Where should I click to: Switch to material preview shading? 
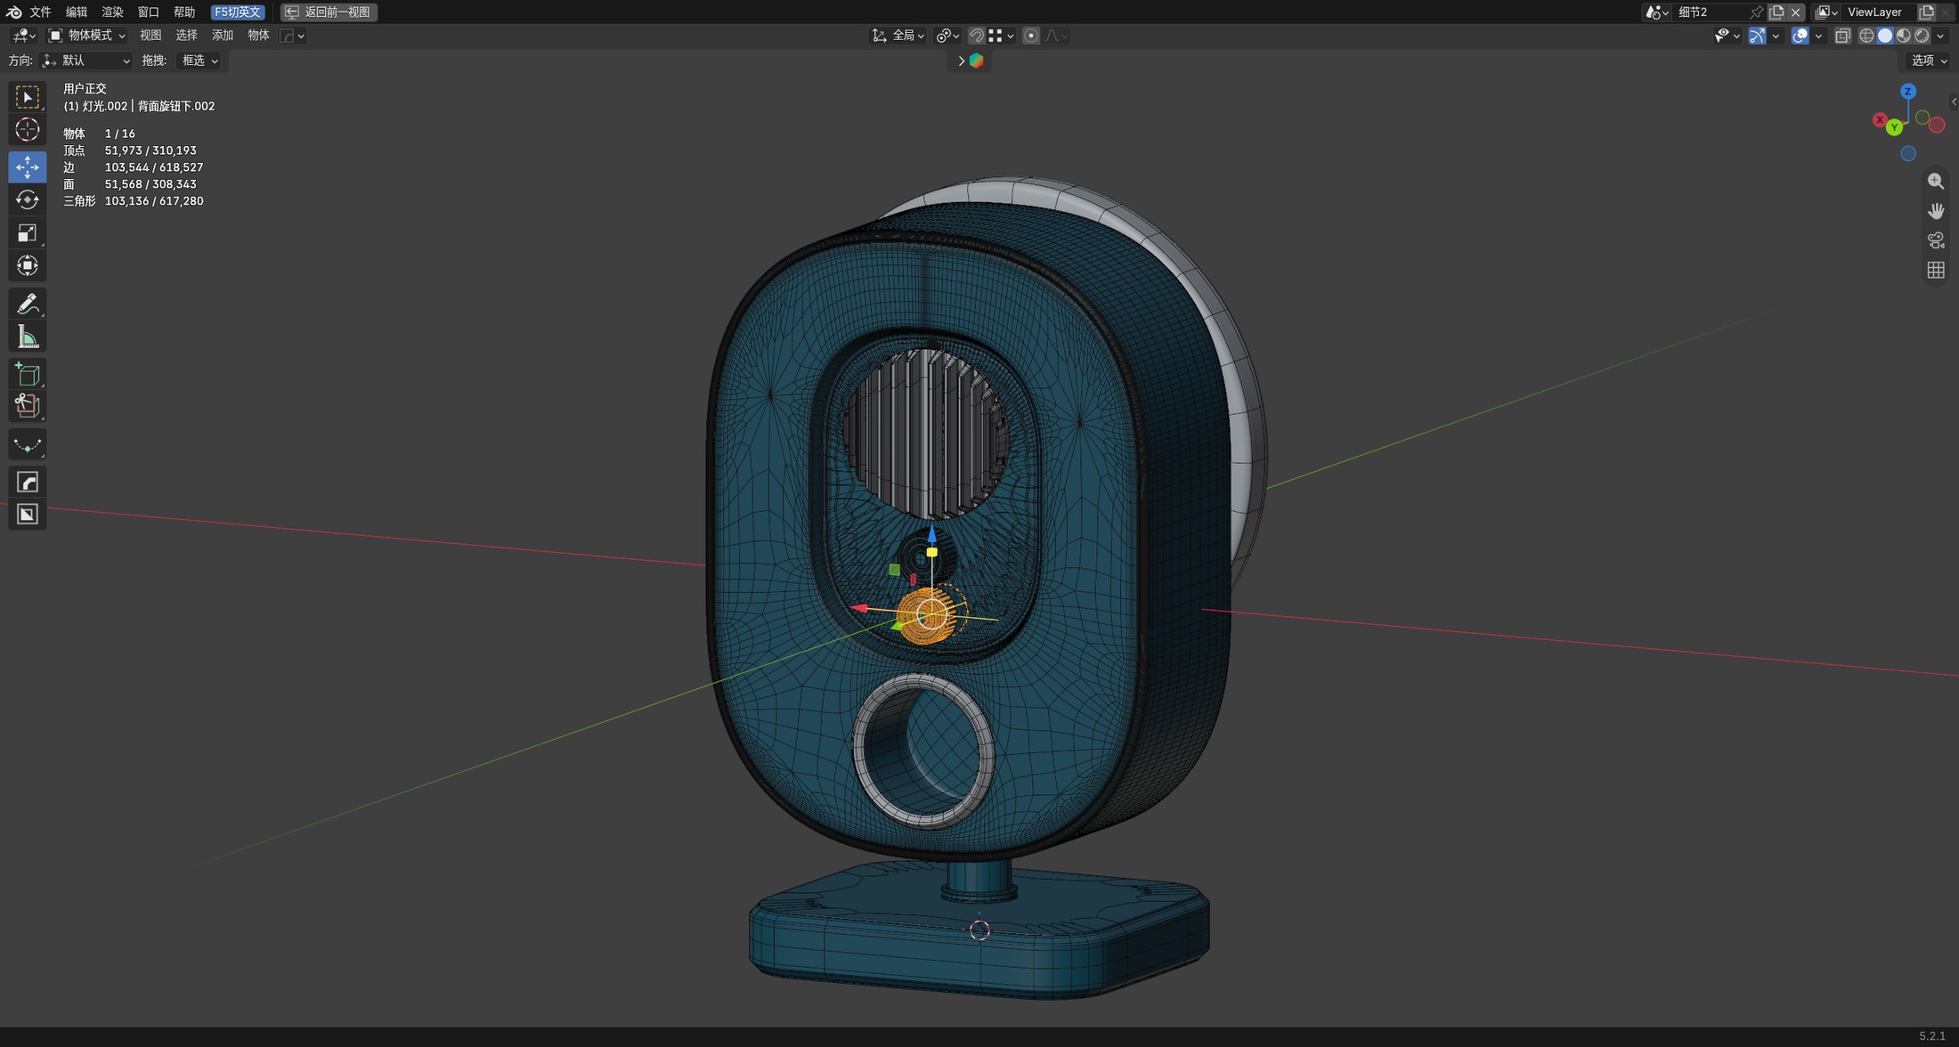[1904, 36]
